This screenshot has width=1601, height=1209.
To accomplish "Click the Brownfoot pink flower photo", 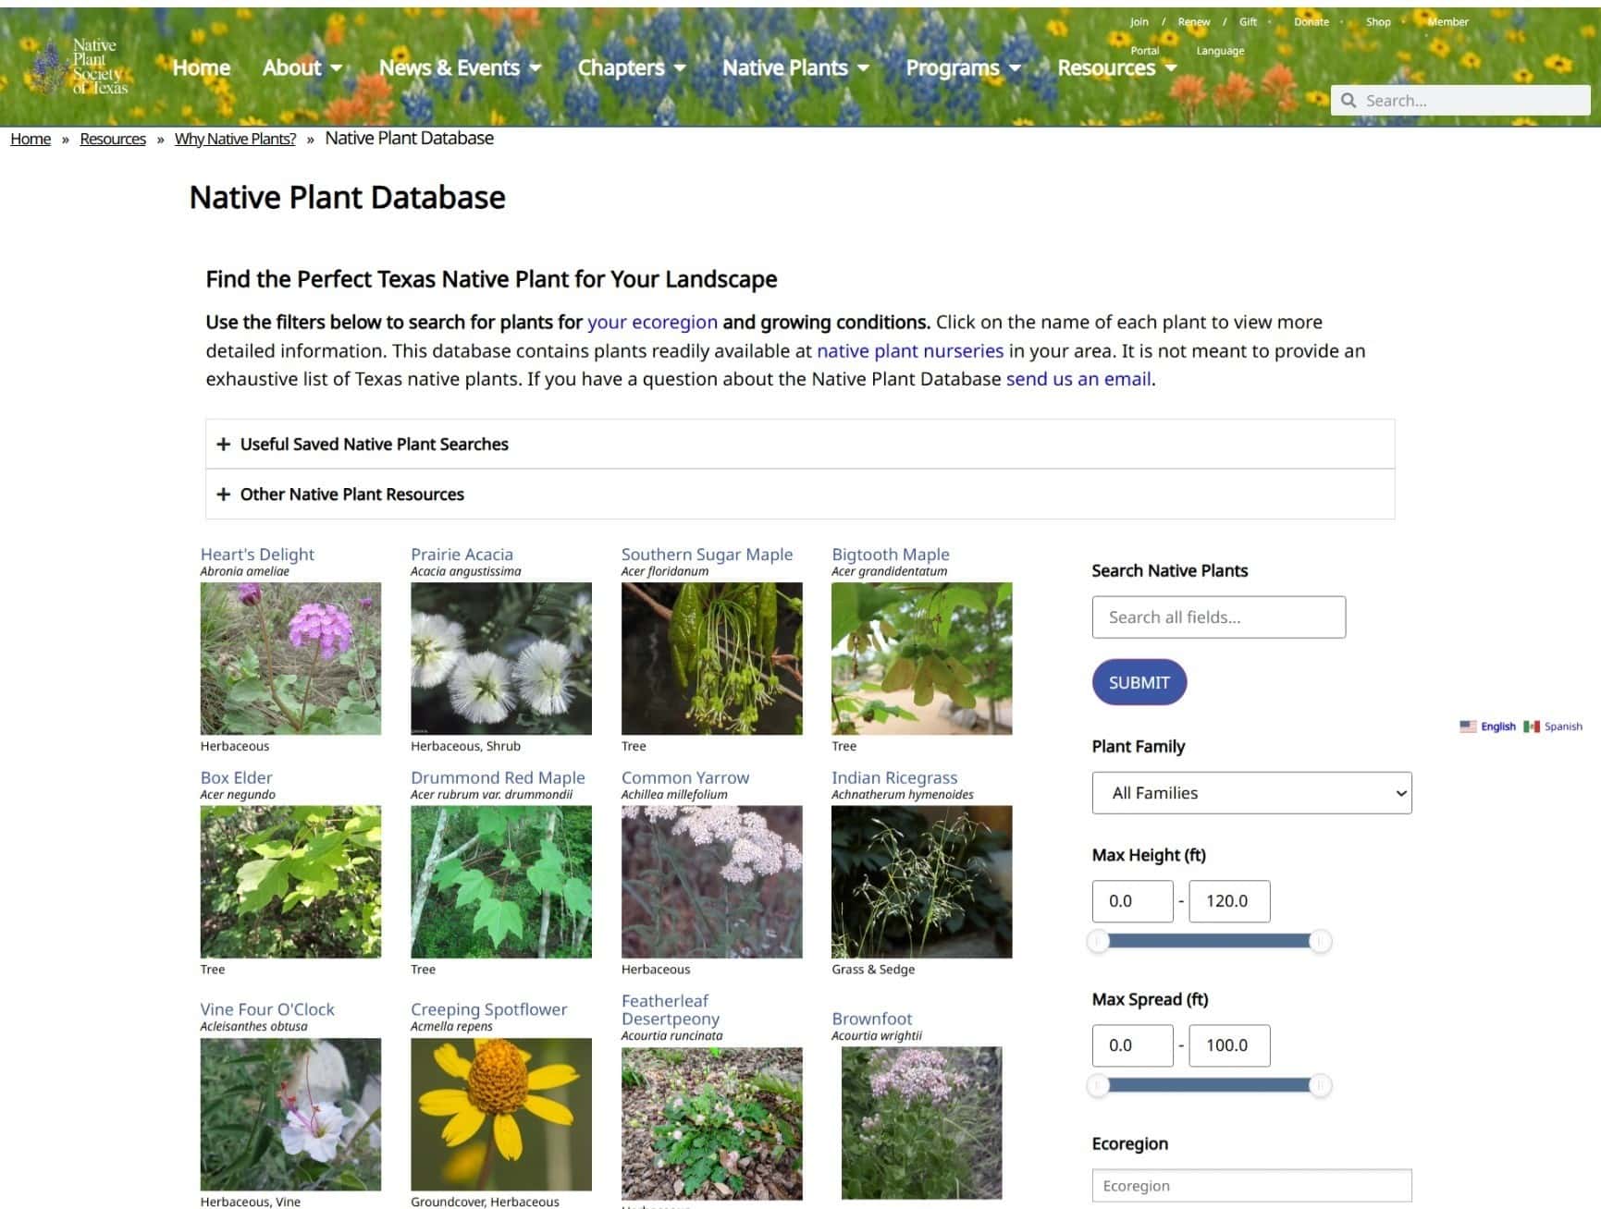I will pos(921,1123).
